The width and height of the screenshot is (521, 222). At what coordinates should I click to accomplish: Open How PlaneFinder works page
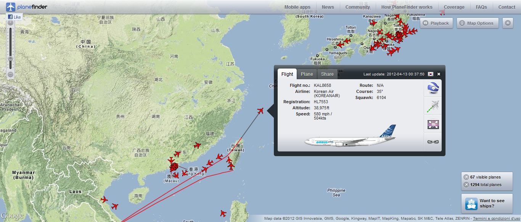tap(407, 7)
